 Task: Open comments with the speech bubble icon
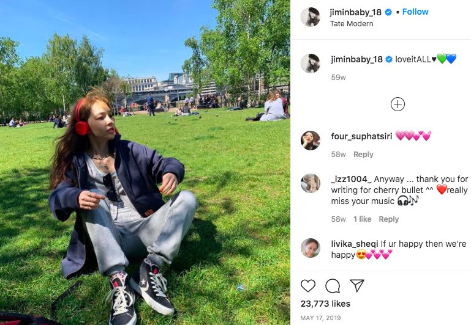pyautogui.click(x=333, y=286)
